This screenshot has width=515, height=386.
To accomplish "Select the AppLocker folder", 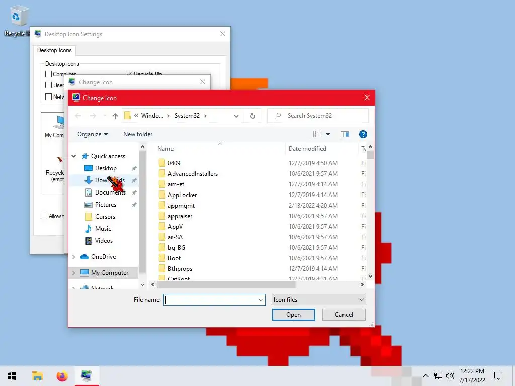I will pyautogui.click(x=182, y=195).
